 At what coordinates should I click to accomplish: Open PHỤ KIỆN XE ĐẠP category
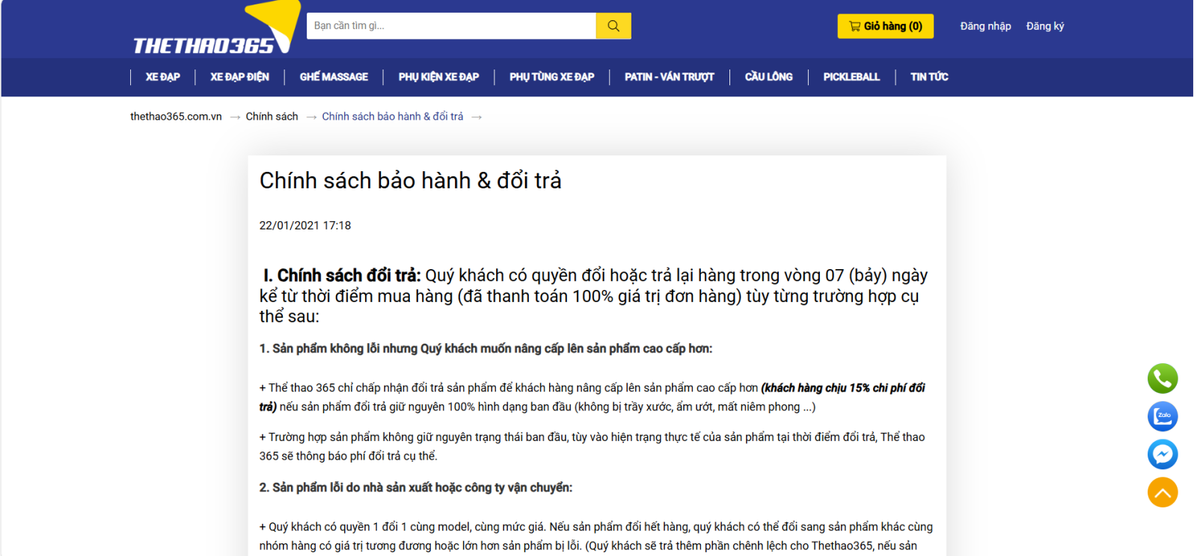point(438,77)
